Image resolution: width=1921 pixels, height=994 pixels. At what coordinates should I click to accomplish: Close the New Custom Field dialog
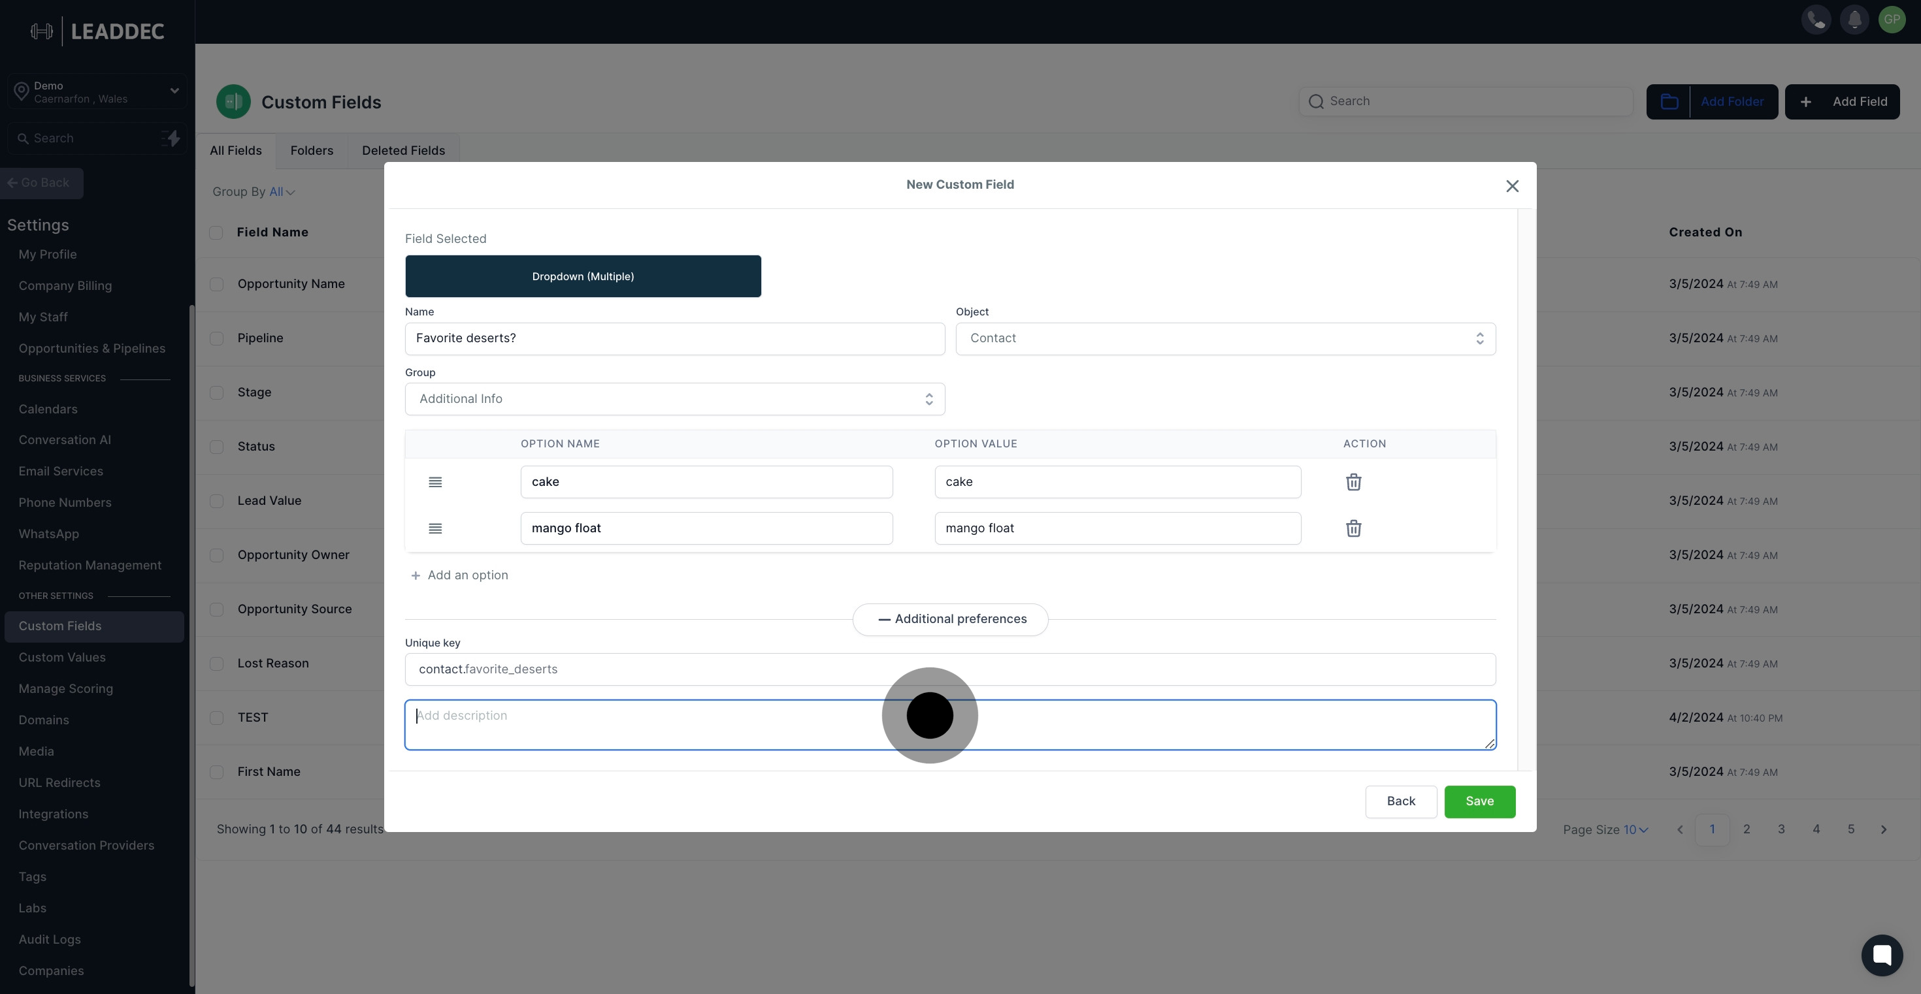[x=1511, y=186]
